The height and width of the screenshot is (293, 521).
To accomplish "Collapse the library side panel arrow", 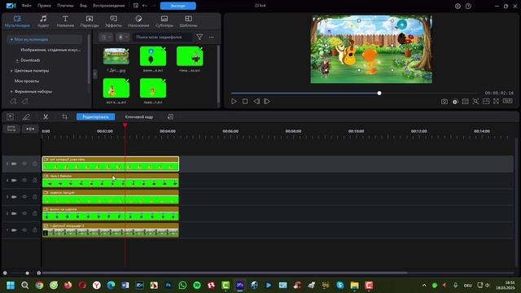I will pos(95,74).
